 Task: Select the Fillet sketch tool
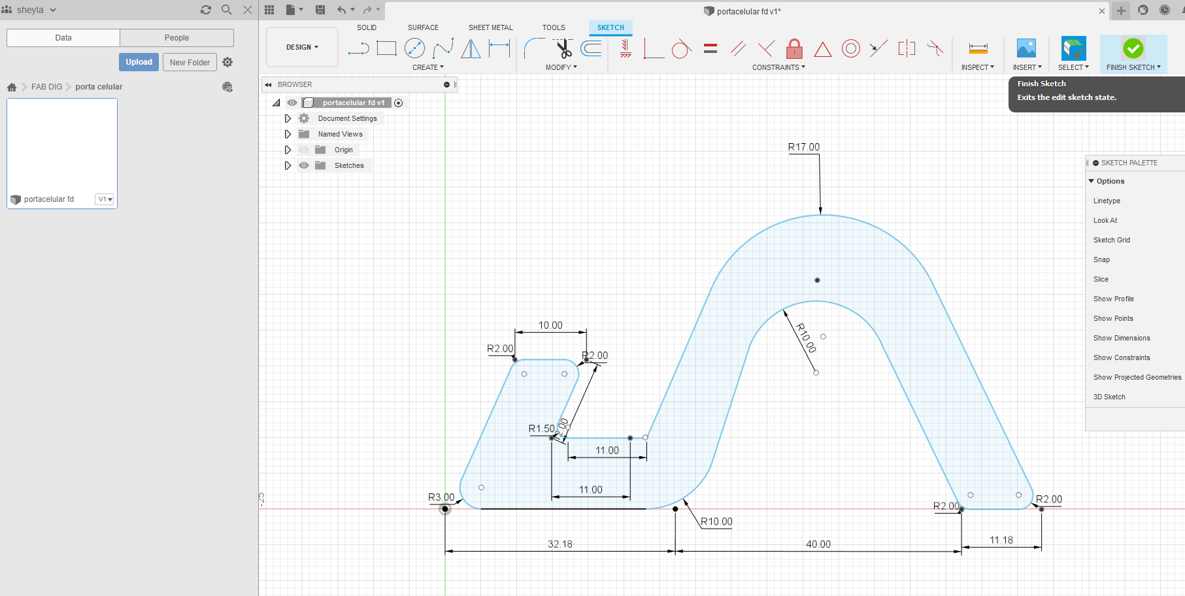(x=534, y=48)
